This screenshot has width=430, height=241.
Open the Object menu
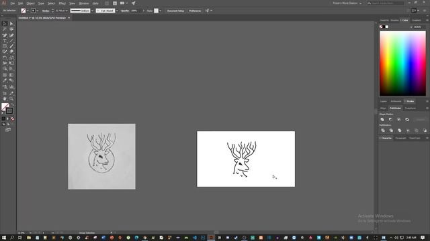tap(30, 3)
